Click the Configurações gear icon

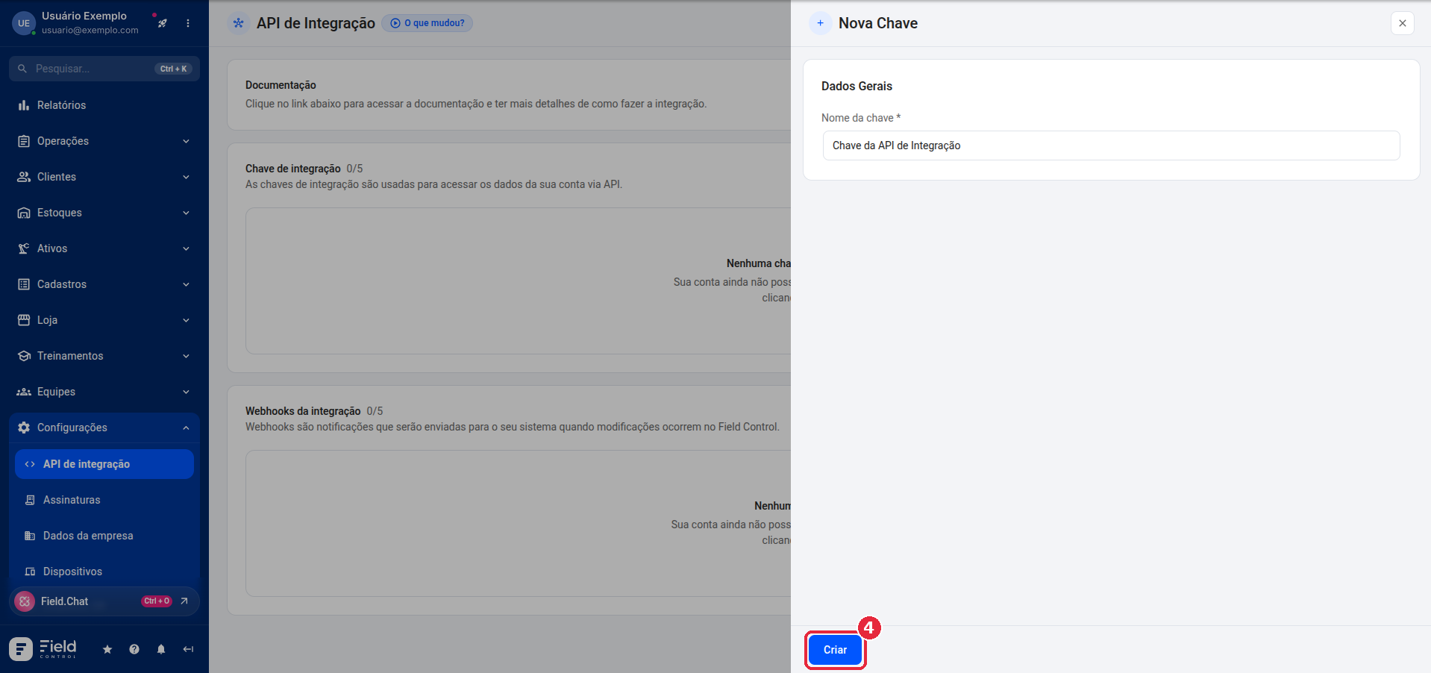pyautogui.click(x=24, y=428)
